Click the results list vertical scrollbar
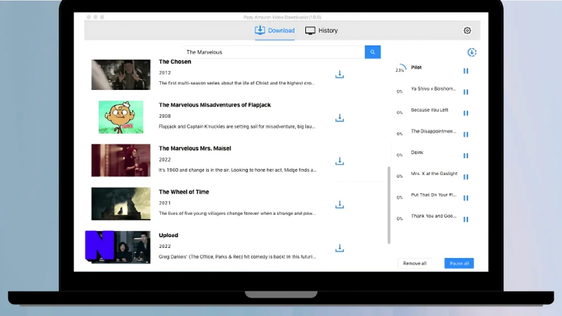 (x=389, y=205)
